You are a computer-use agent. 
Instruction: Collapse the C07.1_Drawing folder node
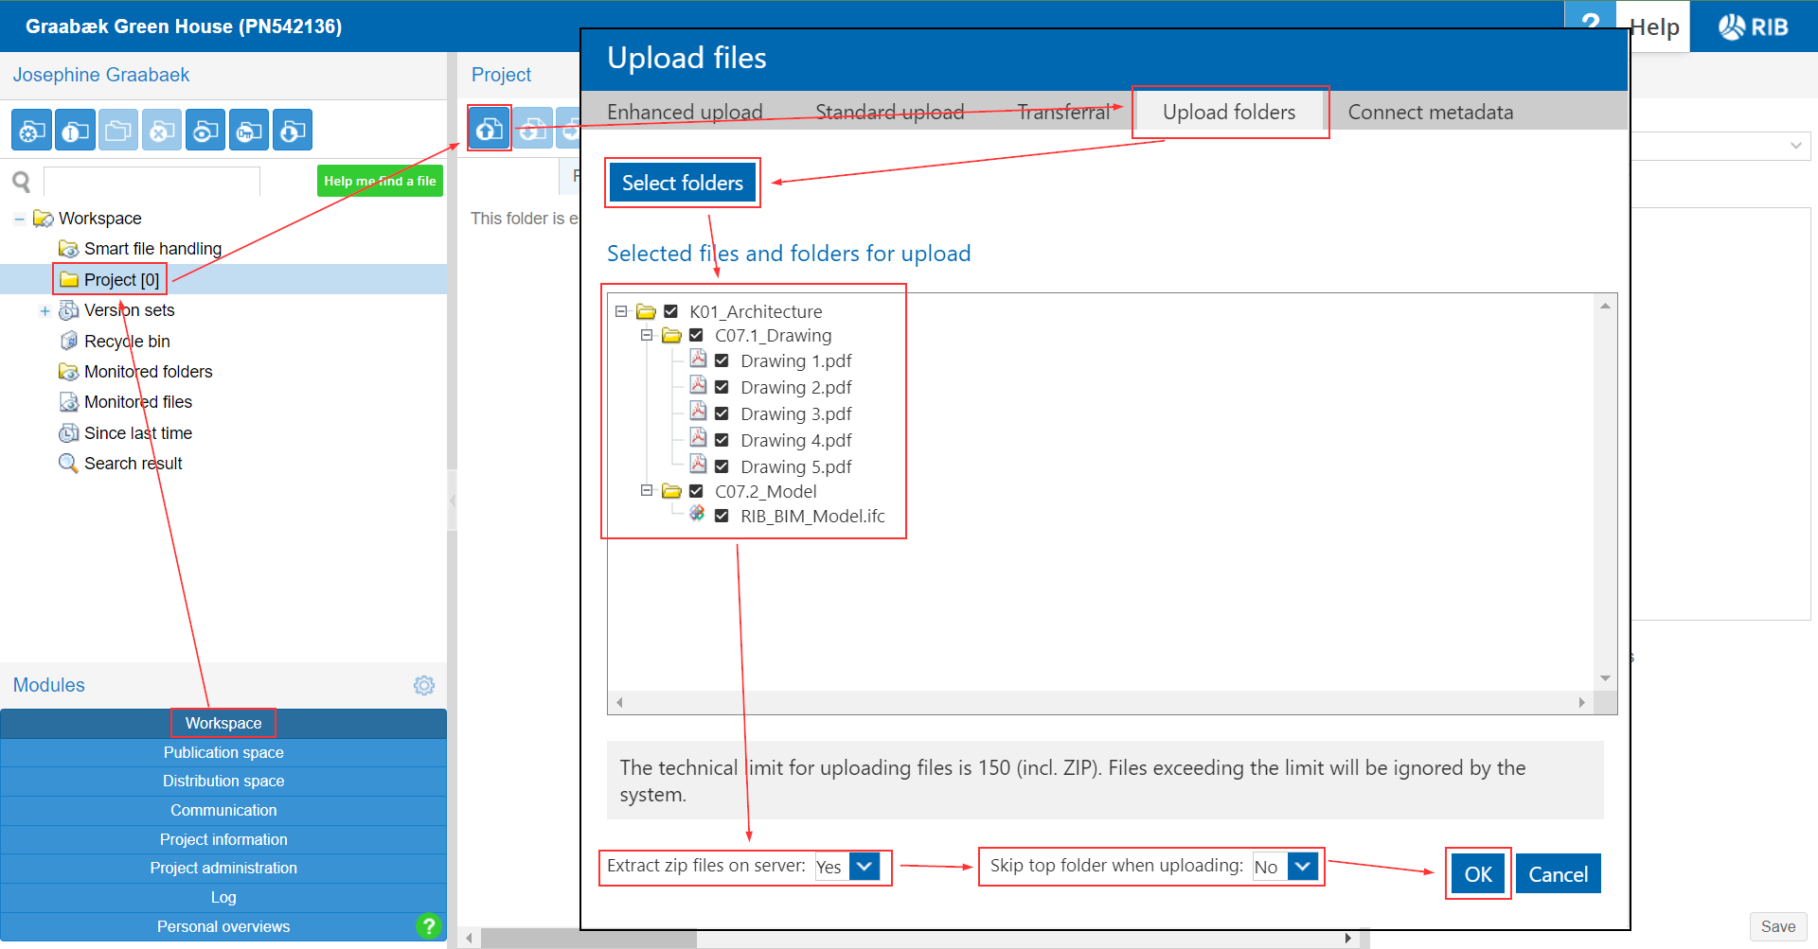coord(647,335)
